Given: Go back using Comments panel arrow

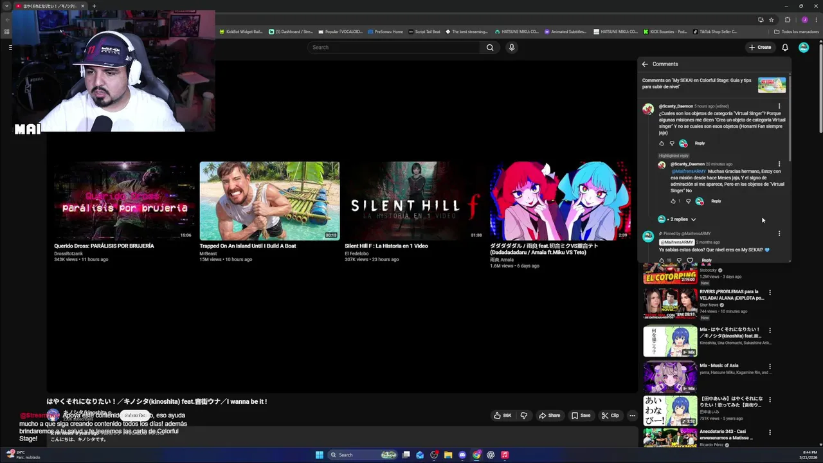Looking at the screenshot, I should click(x=645, y=64).
